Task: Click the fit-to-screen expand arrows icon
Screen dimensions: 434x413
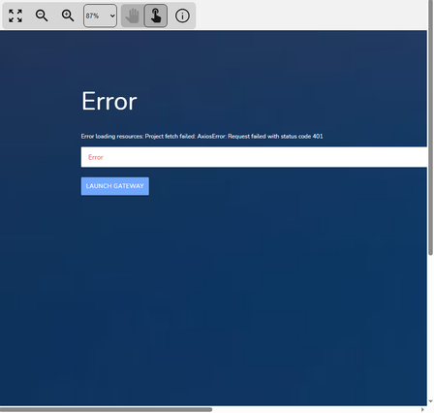Action: click(15, 16)
